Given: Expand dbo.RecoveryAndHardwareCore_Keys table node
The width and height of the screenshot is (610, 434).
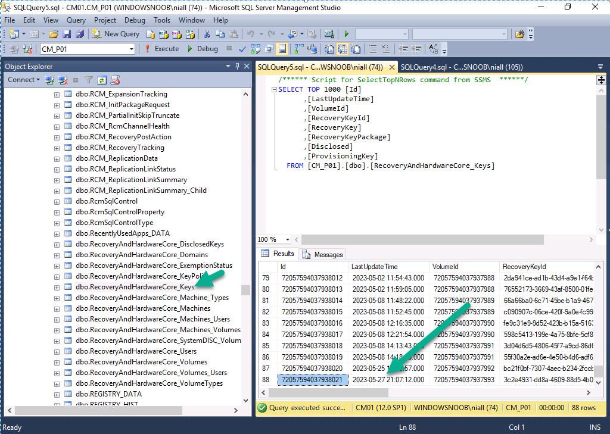Looking at the screenshot, I should tap(57, 288).
